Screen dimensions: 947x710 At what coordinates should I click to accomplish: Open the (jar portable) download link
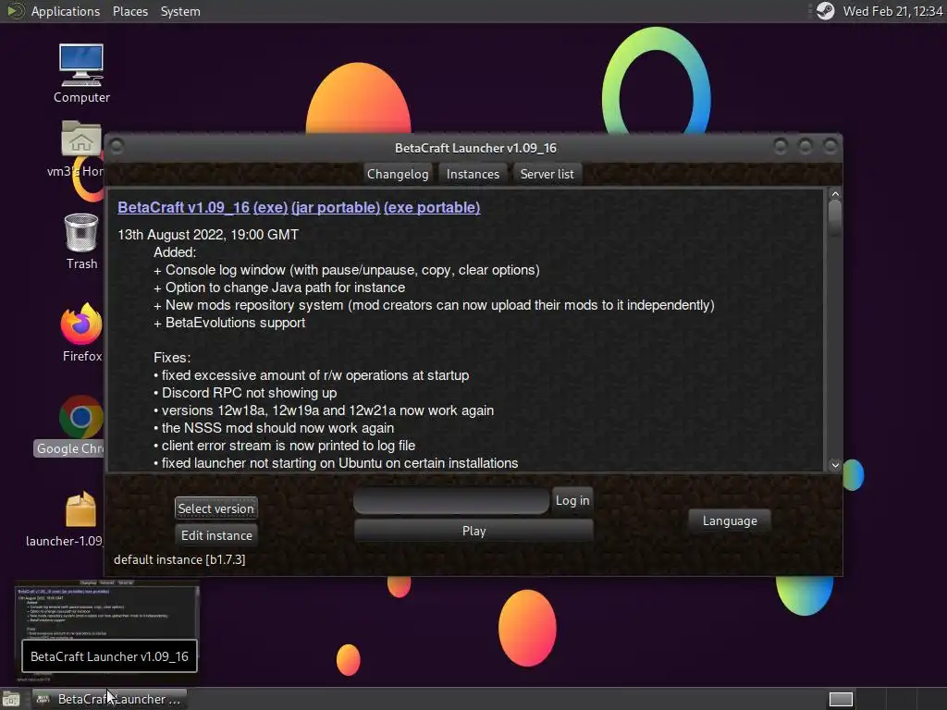[336, 207]
